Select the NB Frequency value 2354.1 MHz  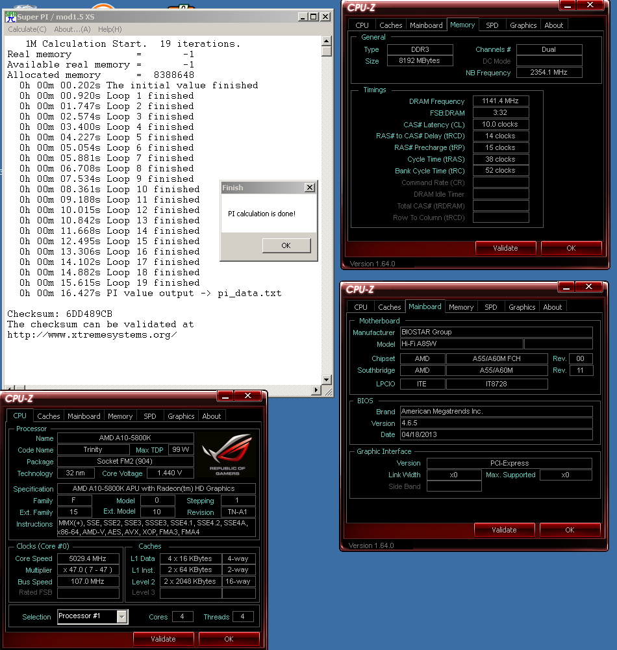pos(549,72)
